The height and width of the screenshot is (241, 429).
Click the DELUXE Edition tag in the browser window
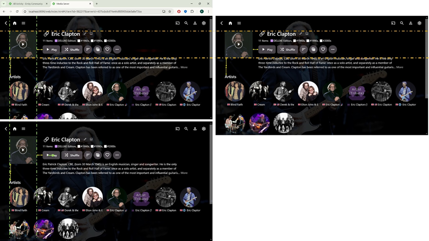pos(65,41)
